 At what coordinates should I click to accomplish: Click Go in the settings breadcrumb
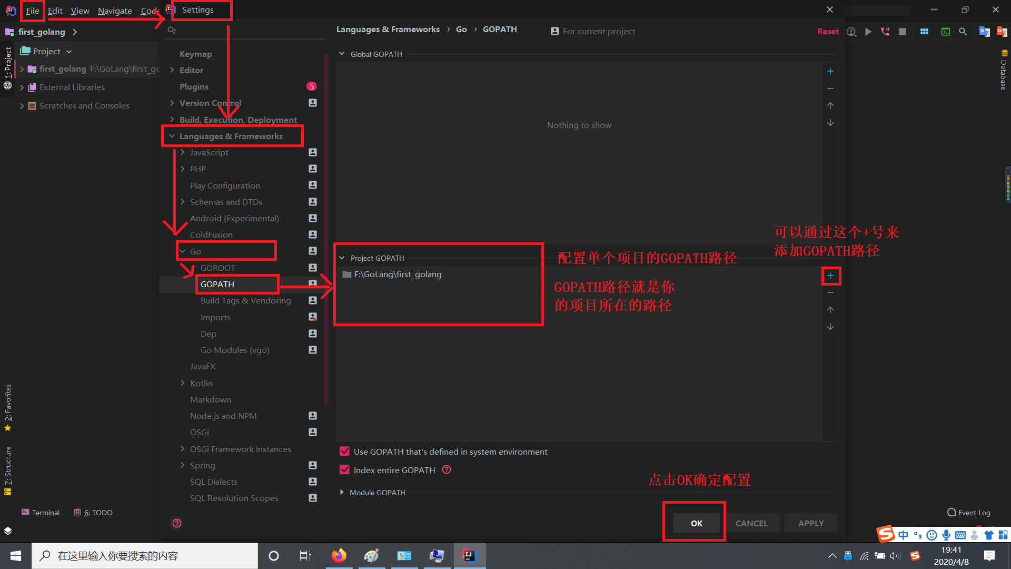coord(461,30)
